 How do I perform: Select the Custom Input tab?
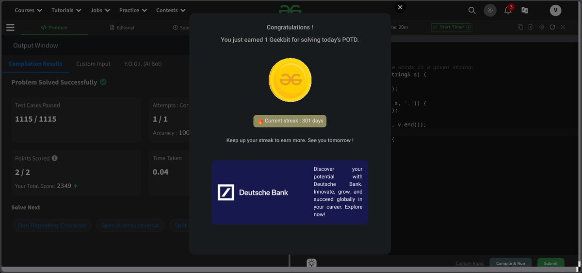click(93, 64)
